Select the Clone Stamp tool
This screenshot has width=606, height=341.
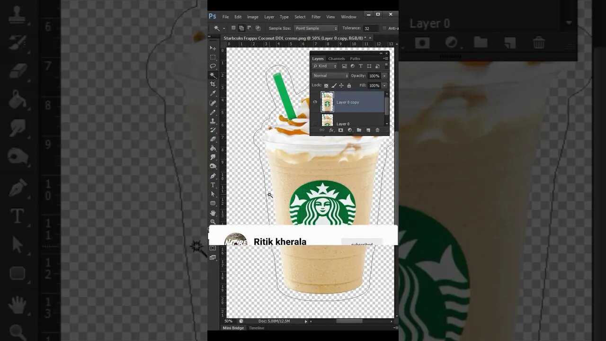coord(213,121)
